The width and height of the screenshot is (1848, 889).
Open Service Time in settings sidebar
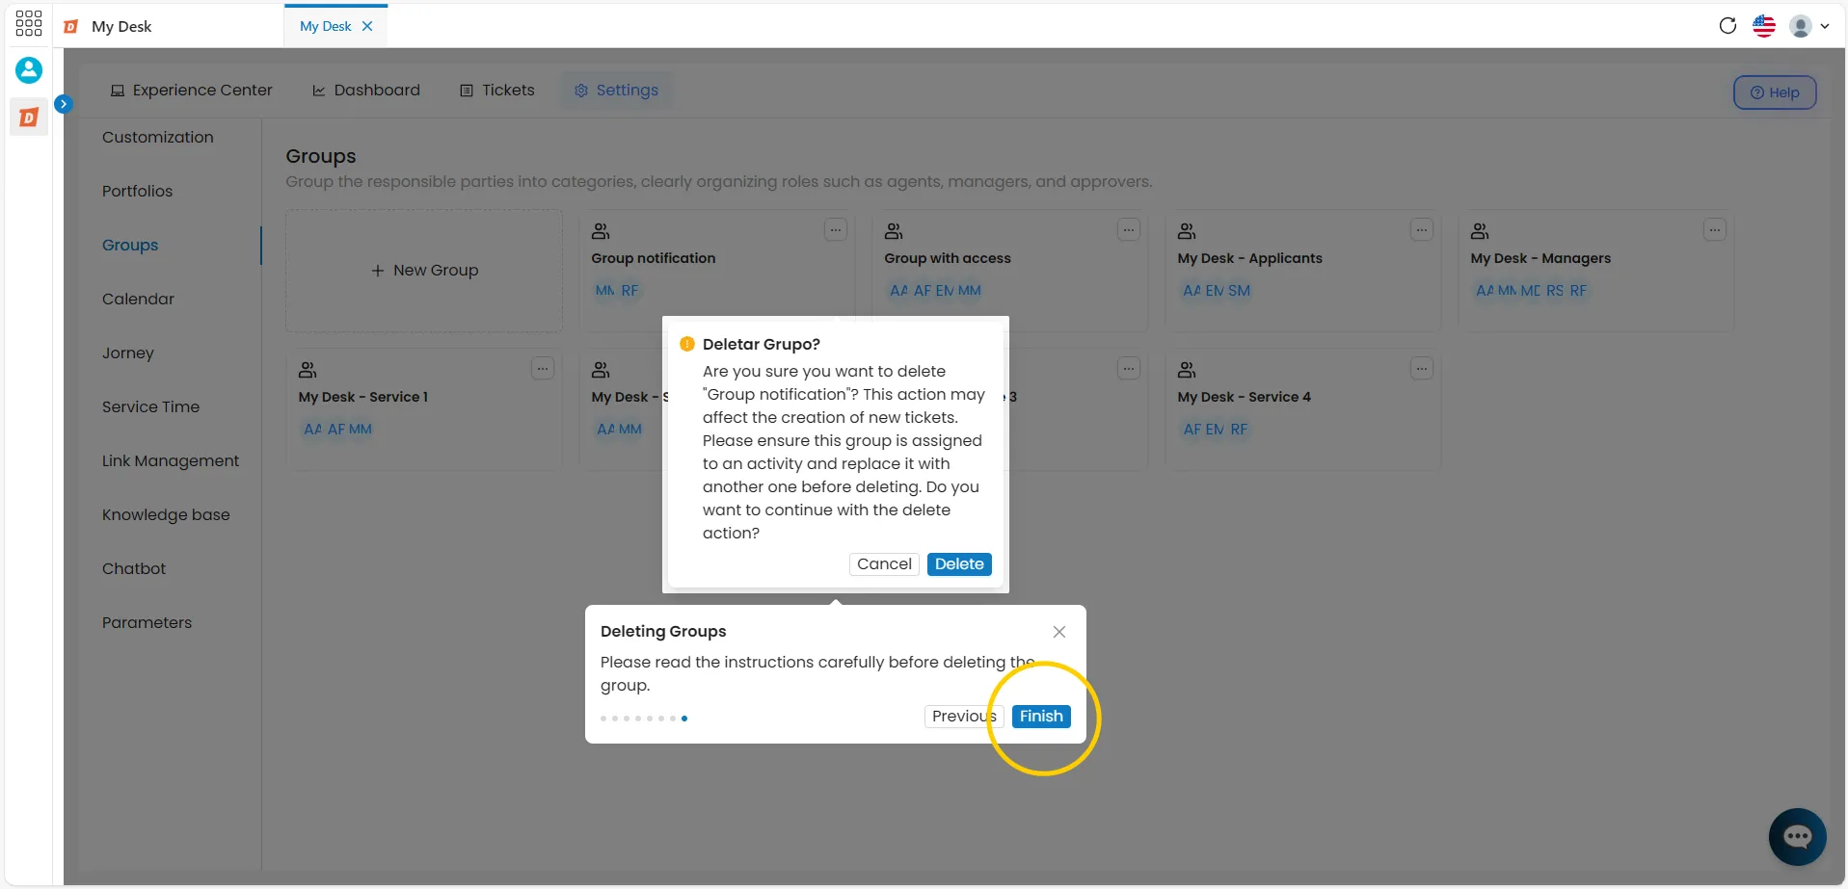[151, 407]
